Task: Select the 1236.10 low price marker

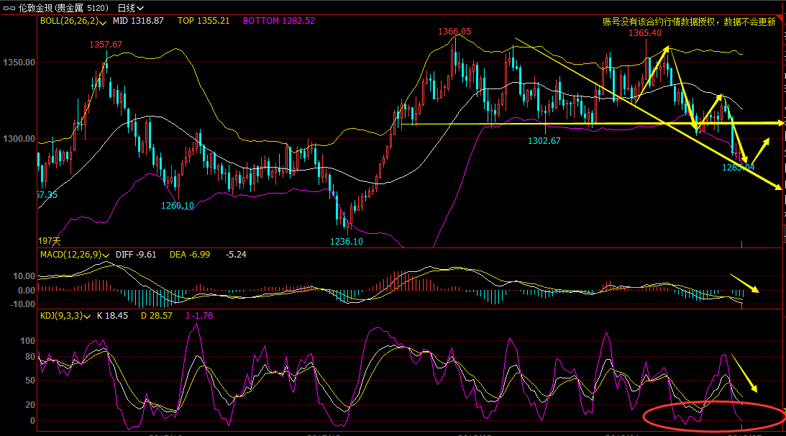Action: [x=346, y=241]
